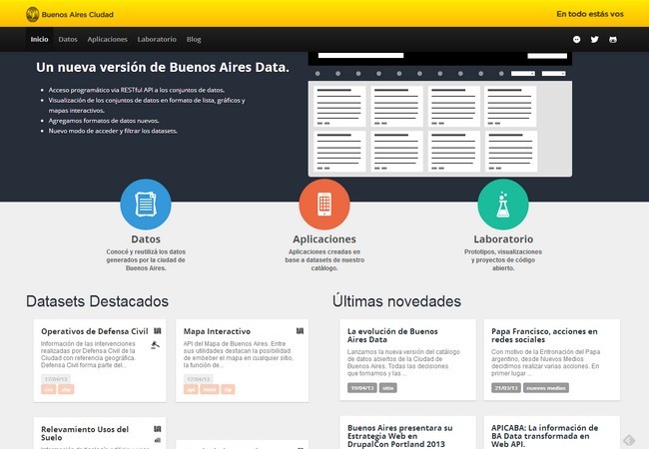
Task: Open the Flickr social icon
Action: pyautogui.click(x=576, y=39)
